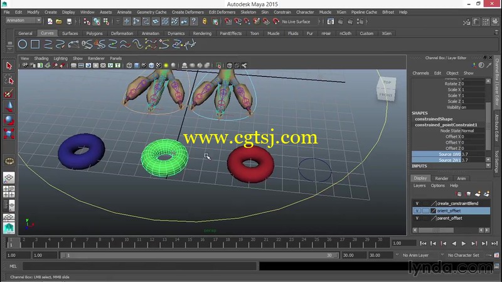Play the animation backwards

[x=454, y=243]
